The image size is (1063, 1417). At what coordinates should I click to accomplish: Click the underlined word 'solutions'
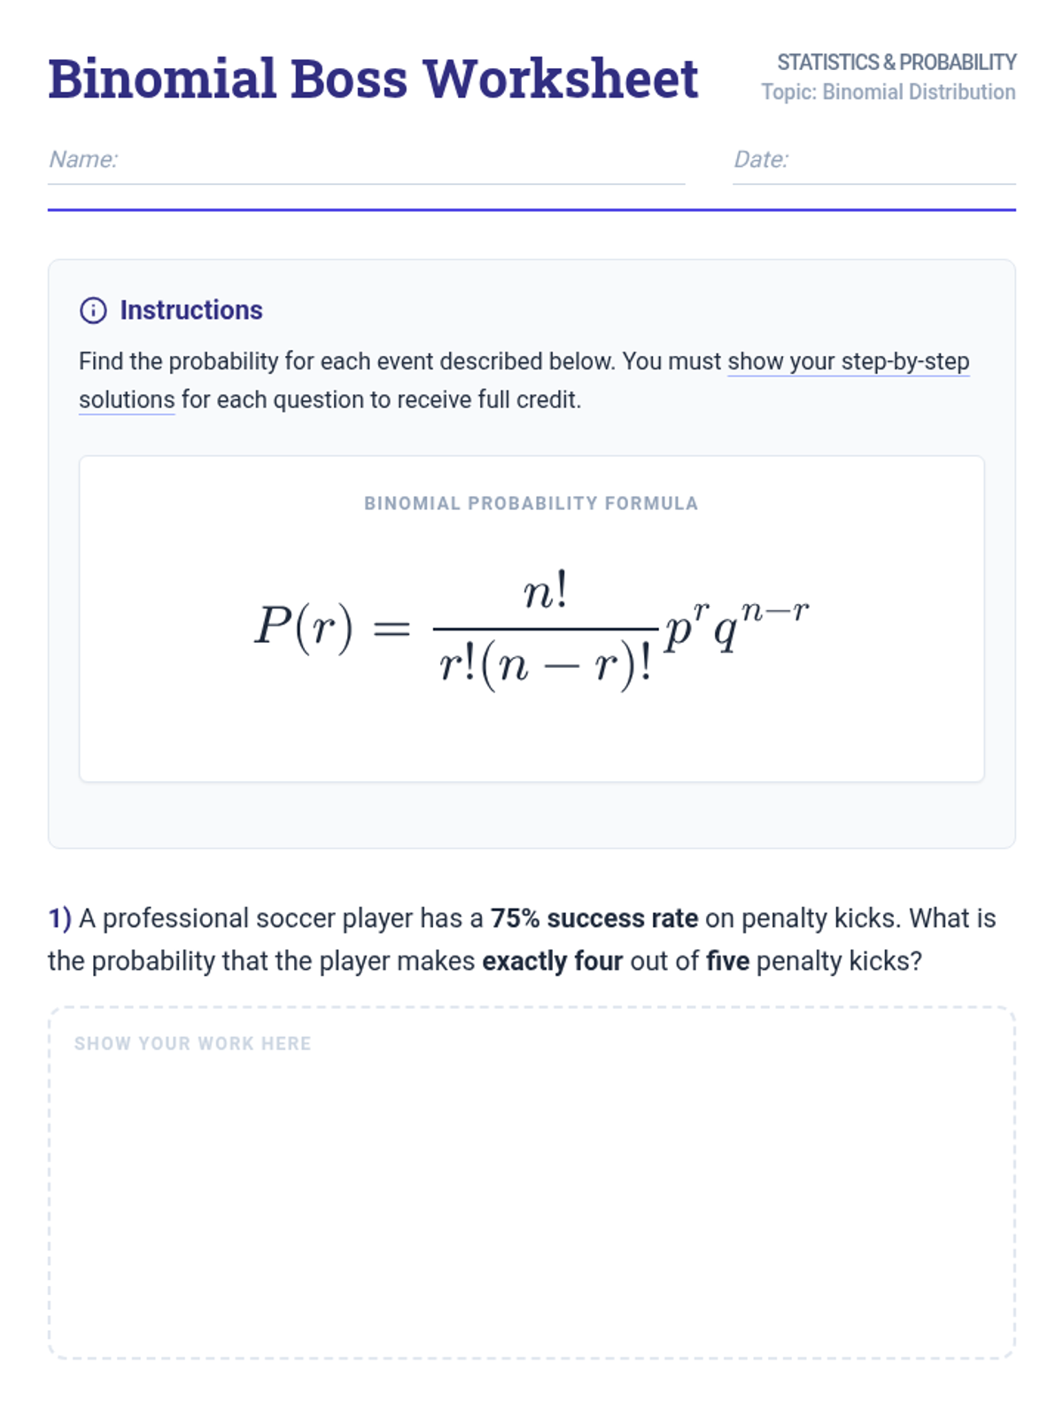127,400
